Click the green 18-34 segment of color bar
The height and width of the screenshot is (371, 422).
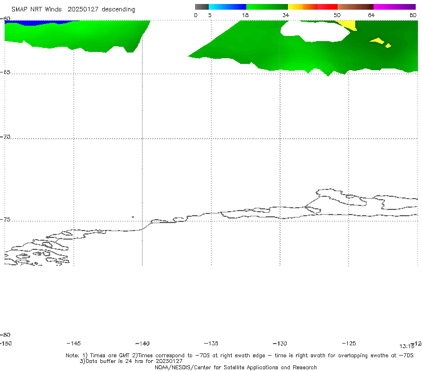(x=267, y=7)
